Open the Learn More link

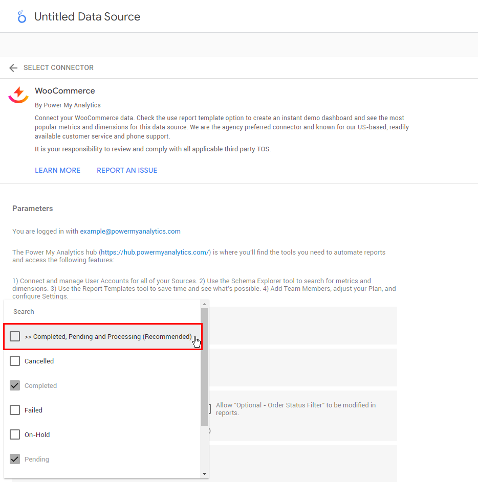[57, 170]
